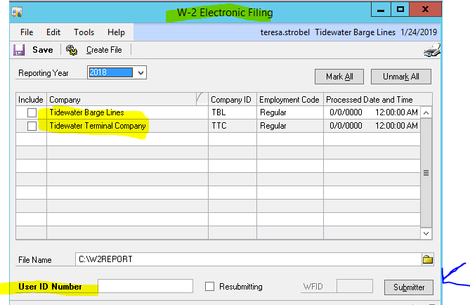Click the User ID Number input field
470x305 pixels.
coord(145,286)
